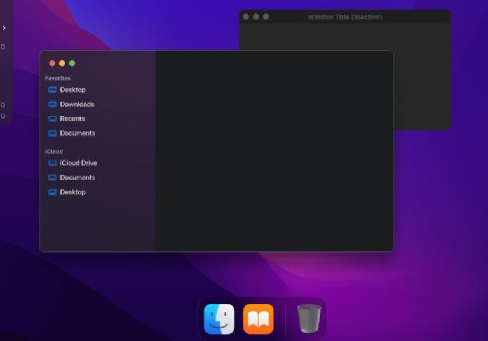
Task: Select iCloud Drive in the sidebar
Action: tap(72, 163)
